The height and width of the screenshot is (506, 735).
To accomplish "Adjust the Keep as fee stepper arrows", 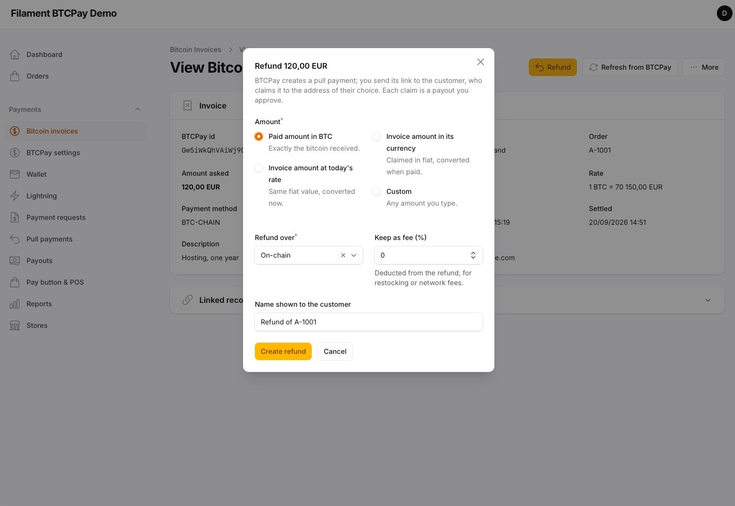I will pos(473,255).
